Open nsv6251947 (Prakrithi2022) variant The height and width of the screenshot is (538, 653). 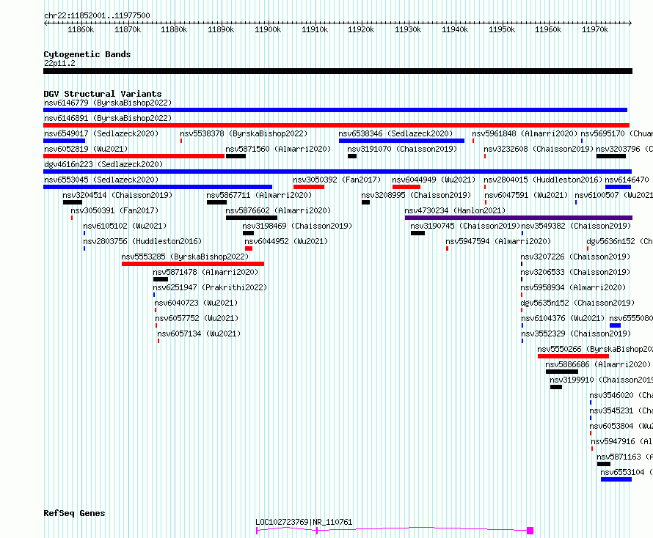pyautogui.click(x=210, y=287)
